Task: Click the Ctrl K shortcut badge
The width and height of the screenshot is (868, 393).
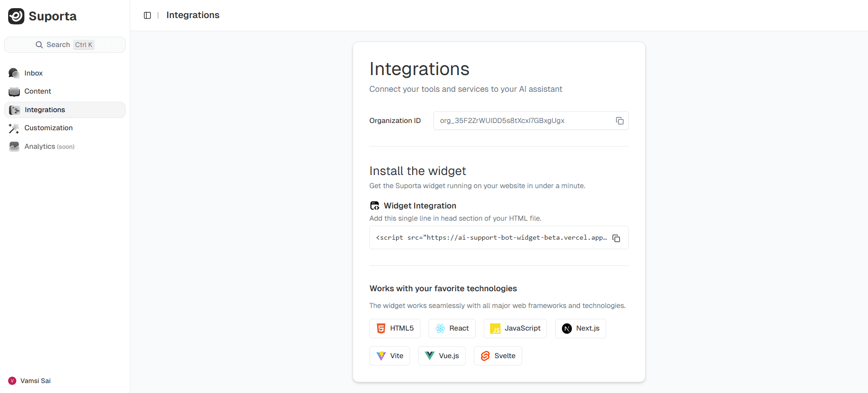Action: click(x=84, y=45)
